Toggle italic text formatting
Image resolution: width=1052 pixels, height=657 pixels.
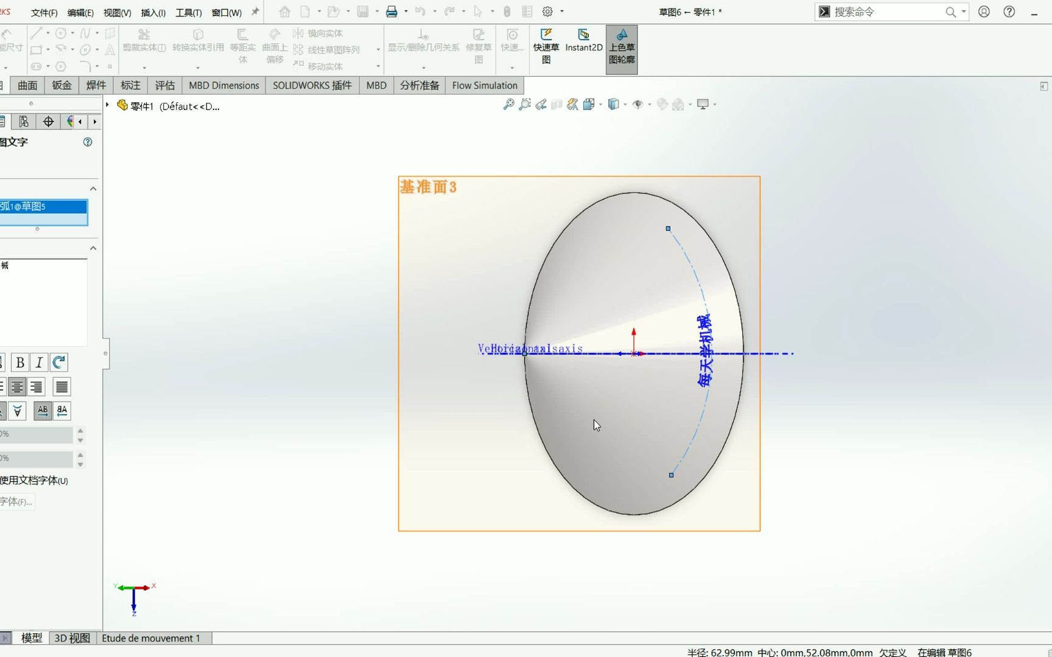click(x=38, y=362)
